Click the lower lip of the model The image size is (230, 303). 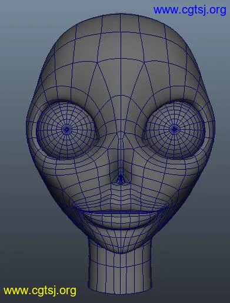point(121,221)
